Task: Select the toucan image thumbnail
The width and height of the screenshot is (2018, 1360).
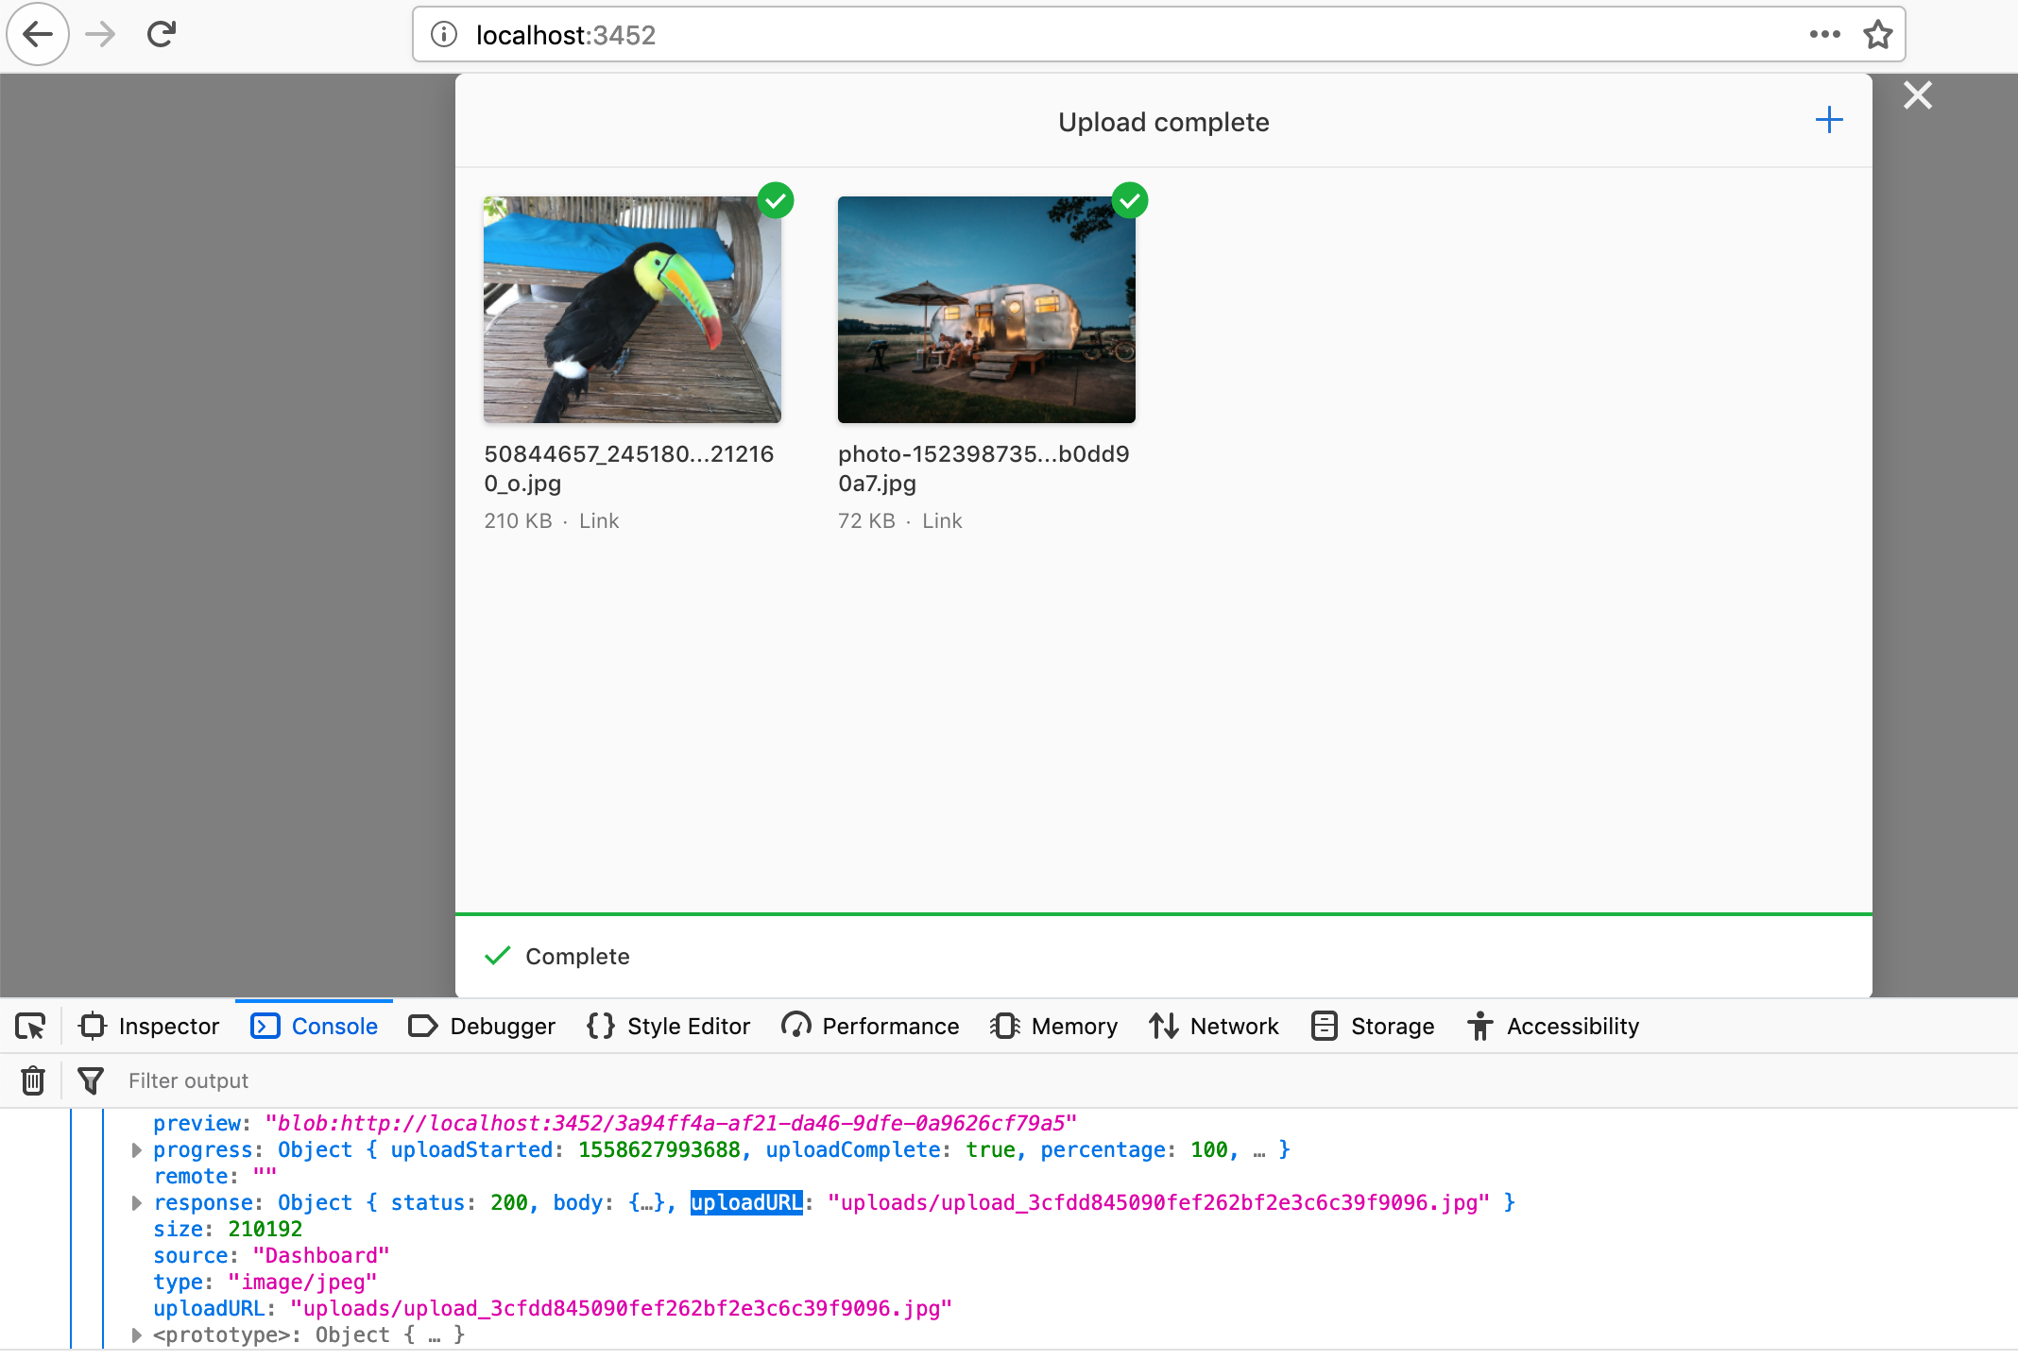Action: (x=632, y=310)
